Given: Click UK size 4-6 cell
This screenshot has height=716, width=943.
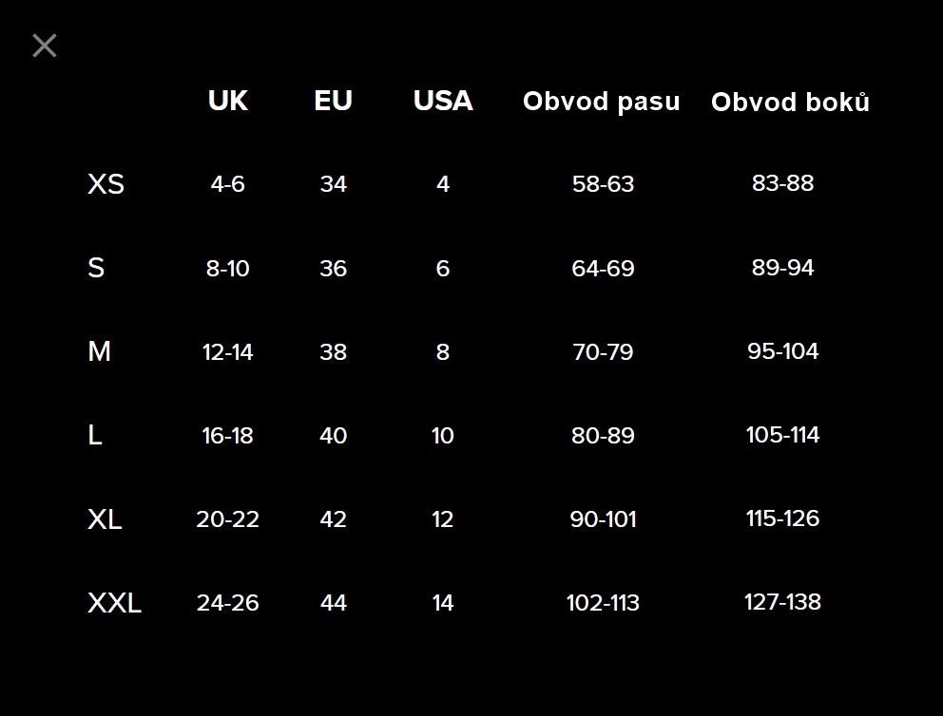Looking at the screenshot, I should point(228,184).
